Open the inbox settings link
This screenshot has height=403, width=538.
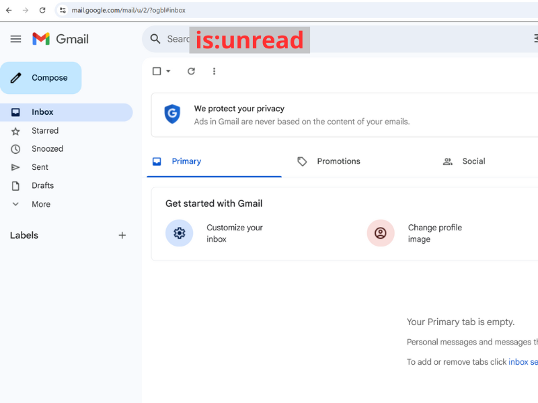(523, 362)
